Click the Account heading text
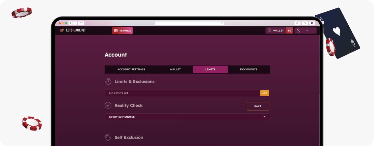374x146 pixels. pyautogui.click(x=116, y=55)
